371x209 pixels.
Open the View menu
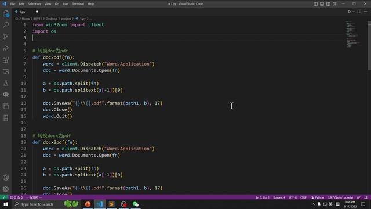click(x=48, y=4)
